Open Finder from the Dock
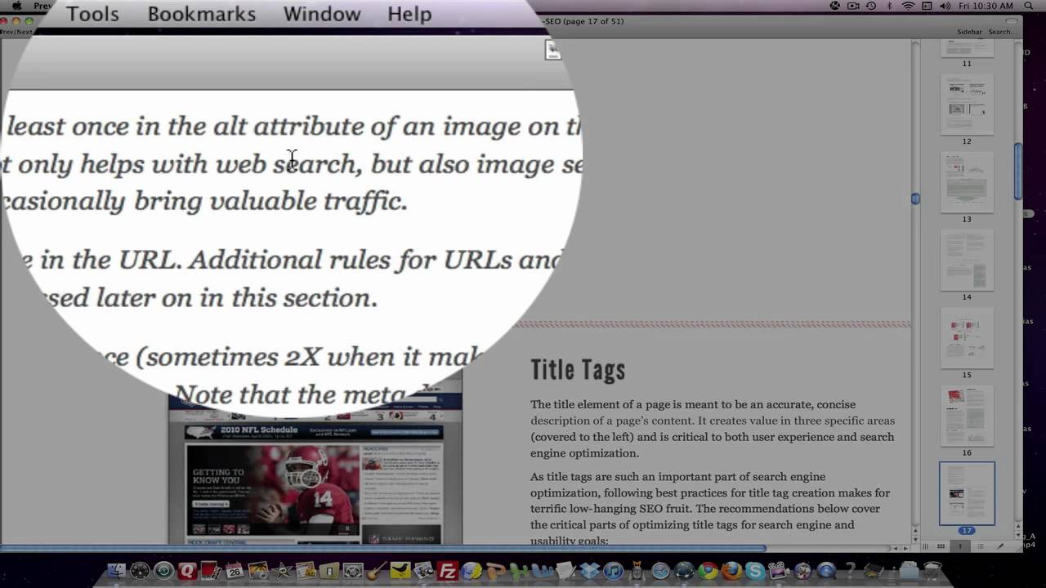The image size is (1046, 588). click(117, 571)
